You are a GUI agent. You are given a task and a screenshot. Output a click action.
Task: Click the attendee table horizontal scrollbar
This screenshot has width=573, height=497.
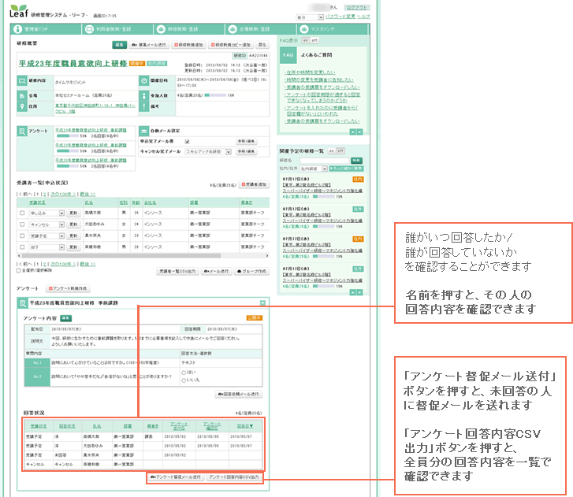point(143,256)
